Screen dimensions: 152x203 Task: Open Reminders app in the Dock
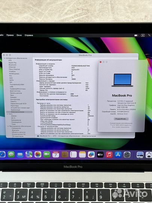point(74,155)
